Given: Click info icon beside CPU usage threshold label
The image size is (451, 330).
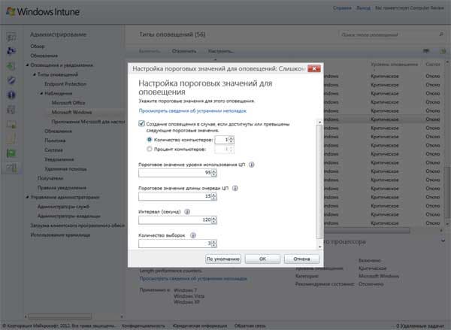Looking at the screenshot, I should (251, 165).
